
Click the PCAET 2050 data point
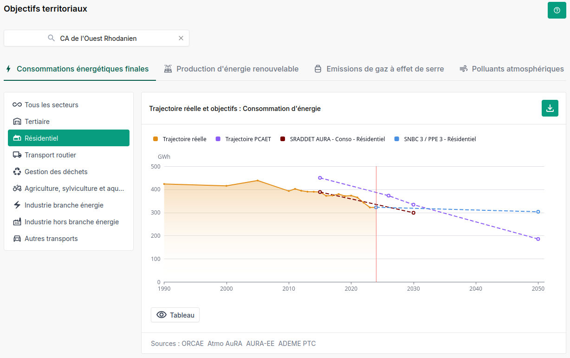(x=538, y=239)
